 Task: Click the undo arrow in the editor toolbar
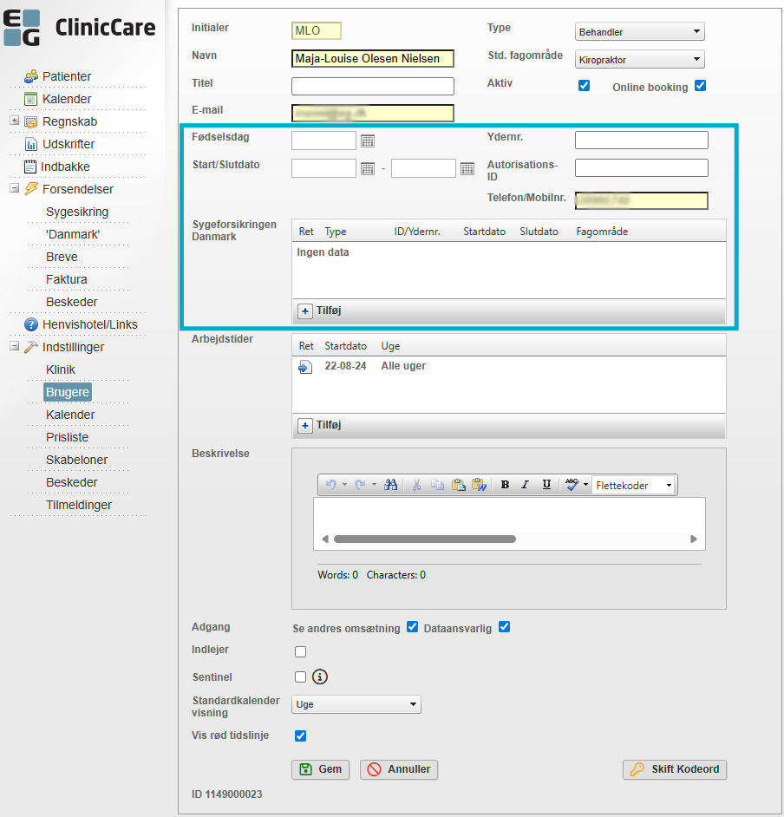click(x=330, y=485)
